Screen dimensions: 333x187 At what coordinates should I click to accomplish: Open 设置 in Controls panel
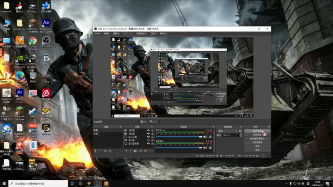tap(257, 146)
